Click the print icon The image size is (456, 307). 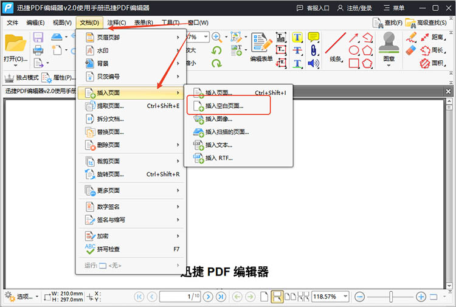pos(38,50)
